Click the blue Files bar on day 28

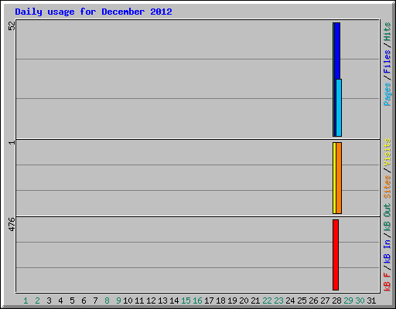pos(337,51)
